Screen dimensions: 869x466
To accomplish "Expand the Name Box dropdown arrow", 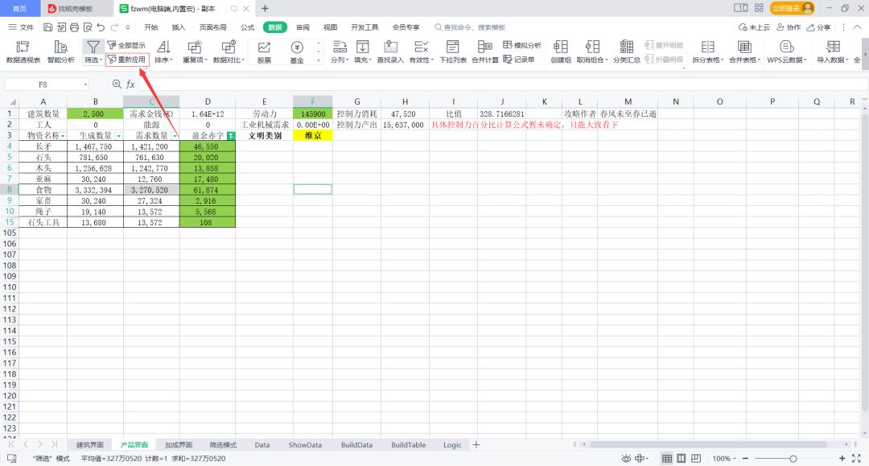I will [x=85, y=85].
